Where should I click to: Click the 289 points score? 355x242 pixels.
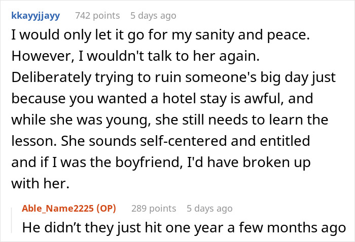tap(154, 208)
